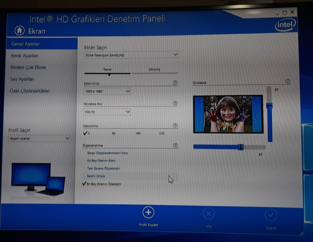The image size is (313, 242).
Task: Open Genel Ayarlar in sidebar
Action: [x=42, y=44]
